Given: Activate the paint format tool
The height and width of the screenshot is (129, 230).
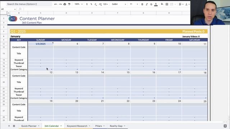Looking at the screenshot, I should click(x=69, y=4).
